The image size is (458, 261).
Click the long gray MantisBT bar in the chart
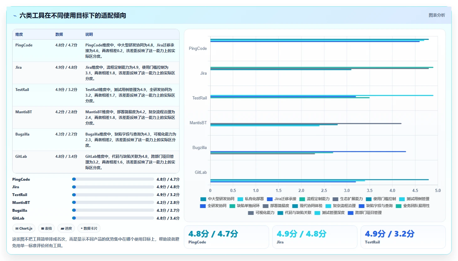[x=306, y=124]
